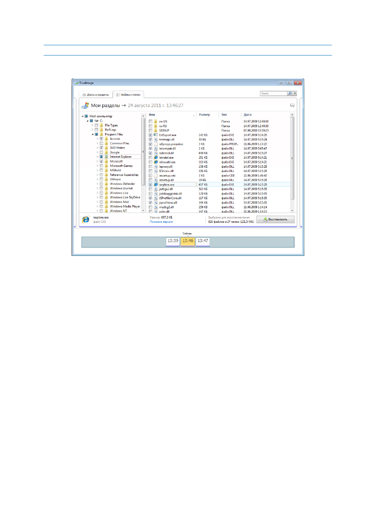Viewport: 376px width, 531px height.
Task: Click the comment bubble icon
Action: click(292, 105)
